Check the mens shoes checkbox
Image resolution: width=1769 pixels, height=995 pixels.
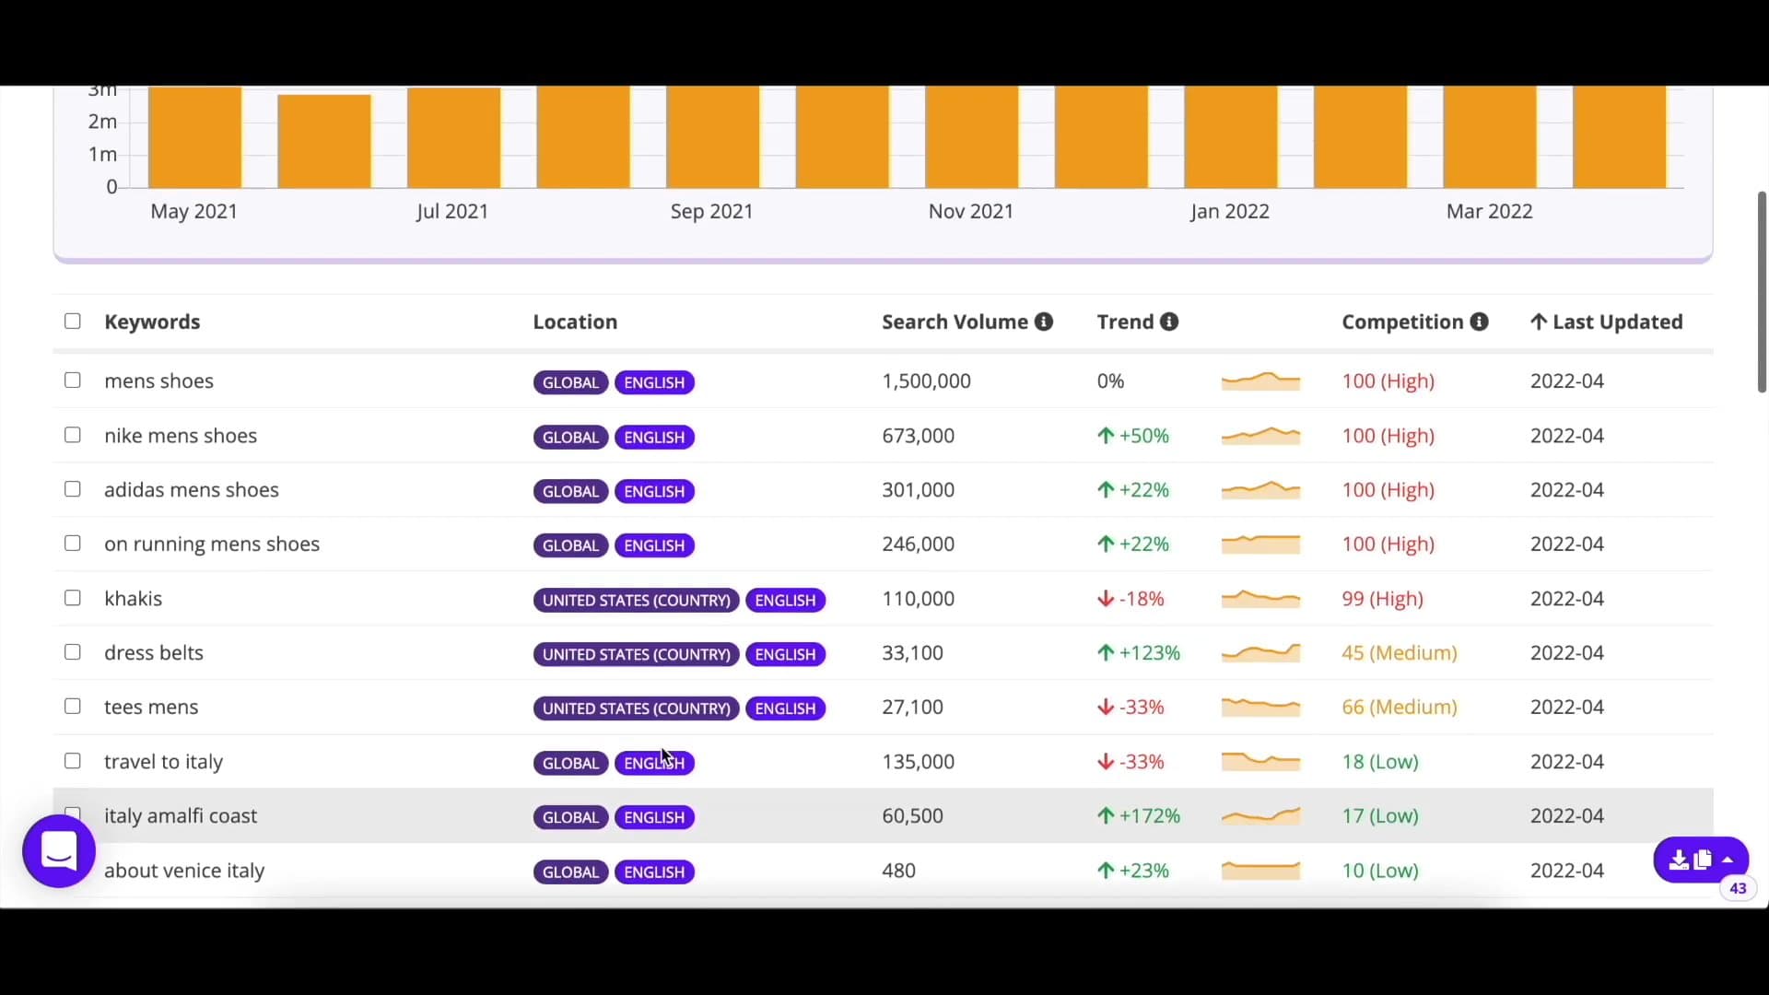coord(73,380)
